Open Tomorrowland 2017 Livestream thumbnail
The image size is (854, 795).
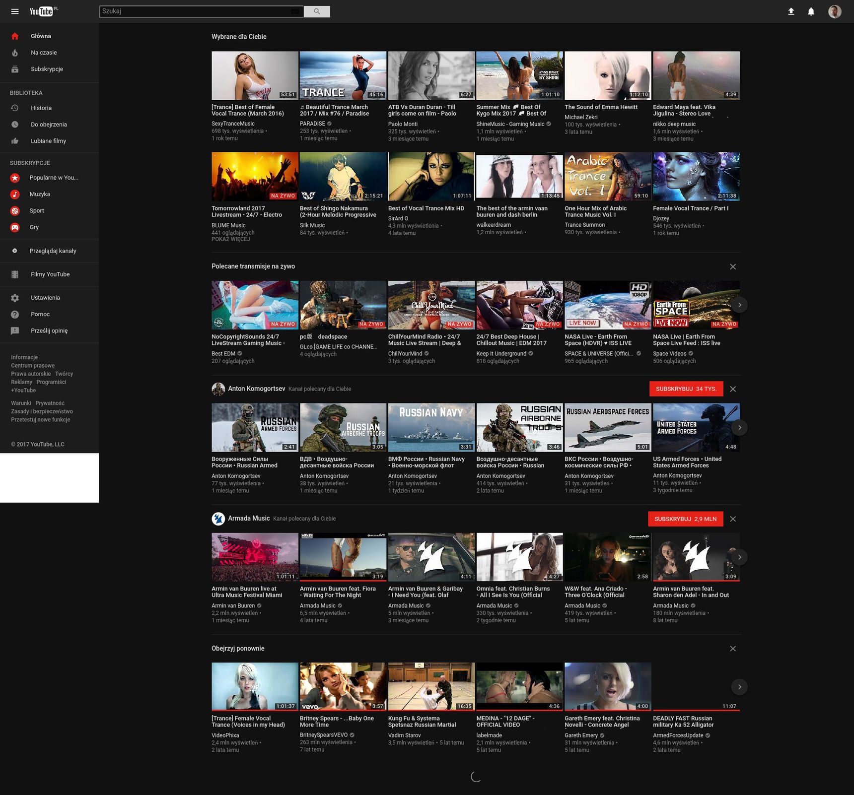[255, 176]
